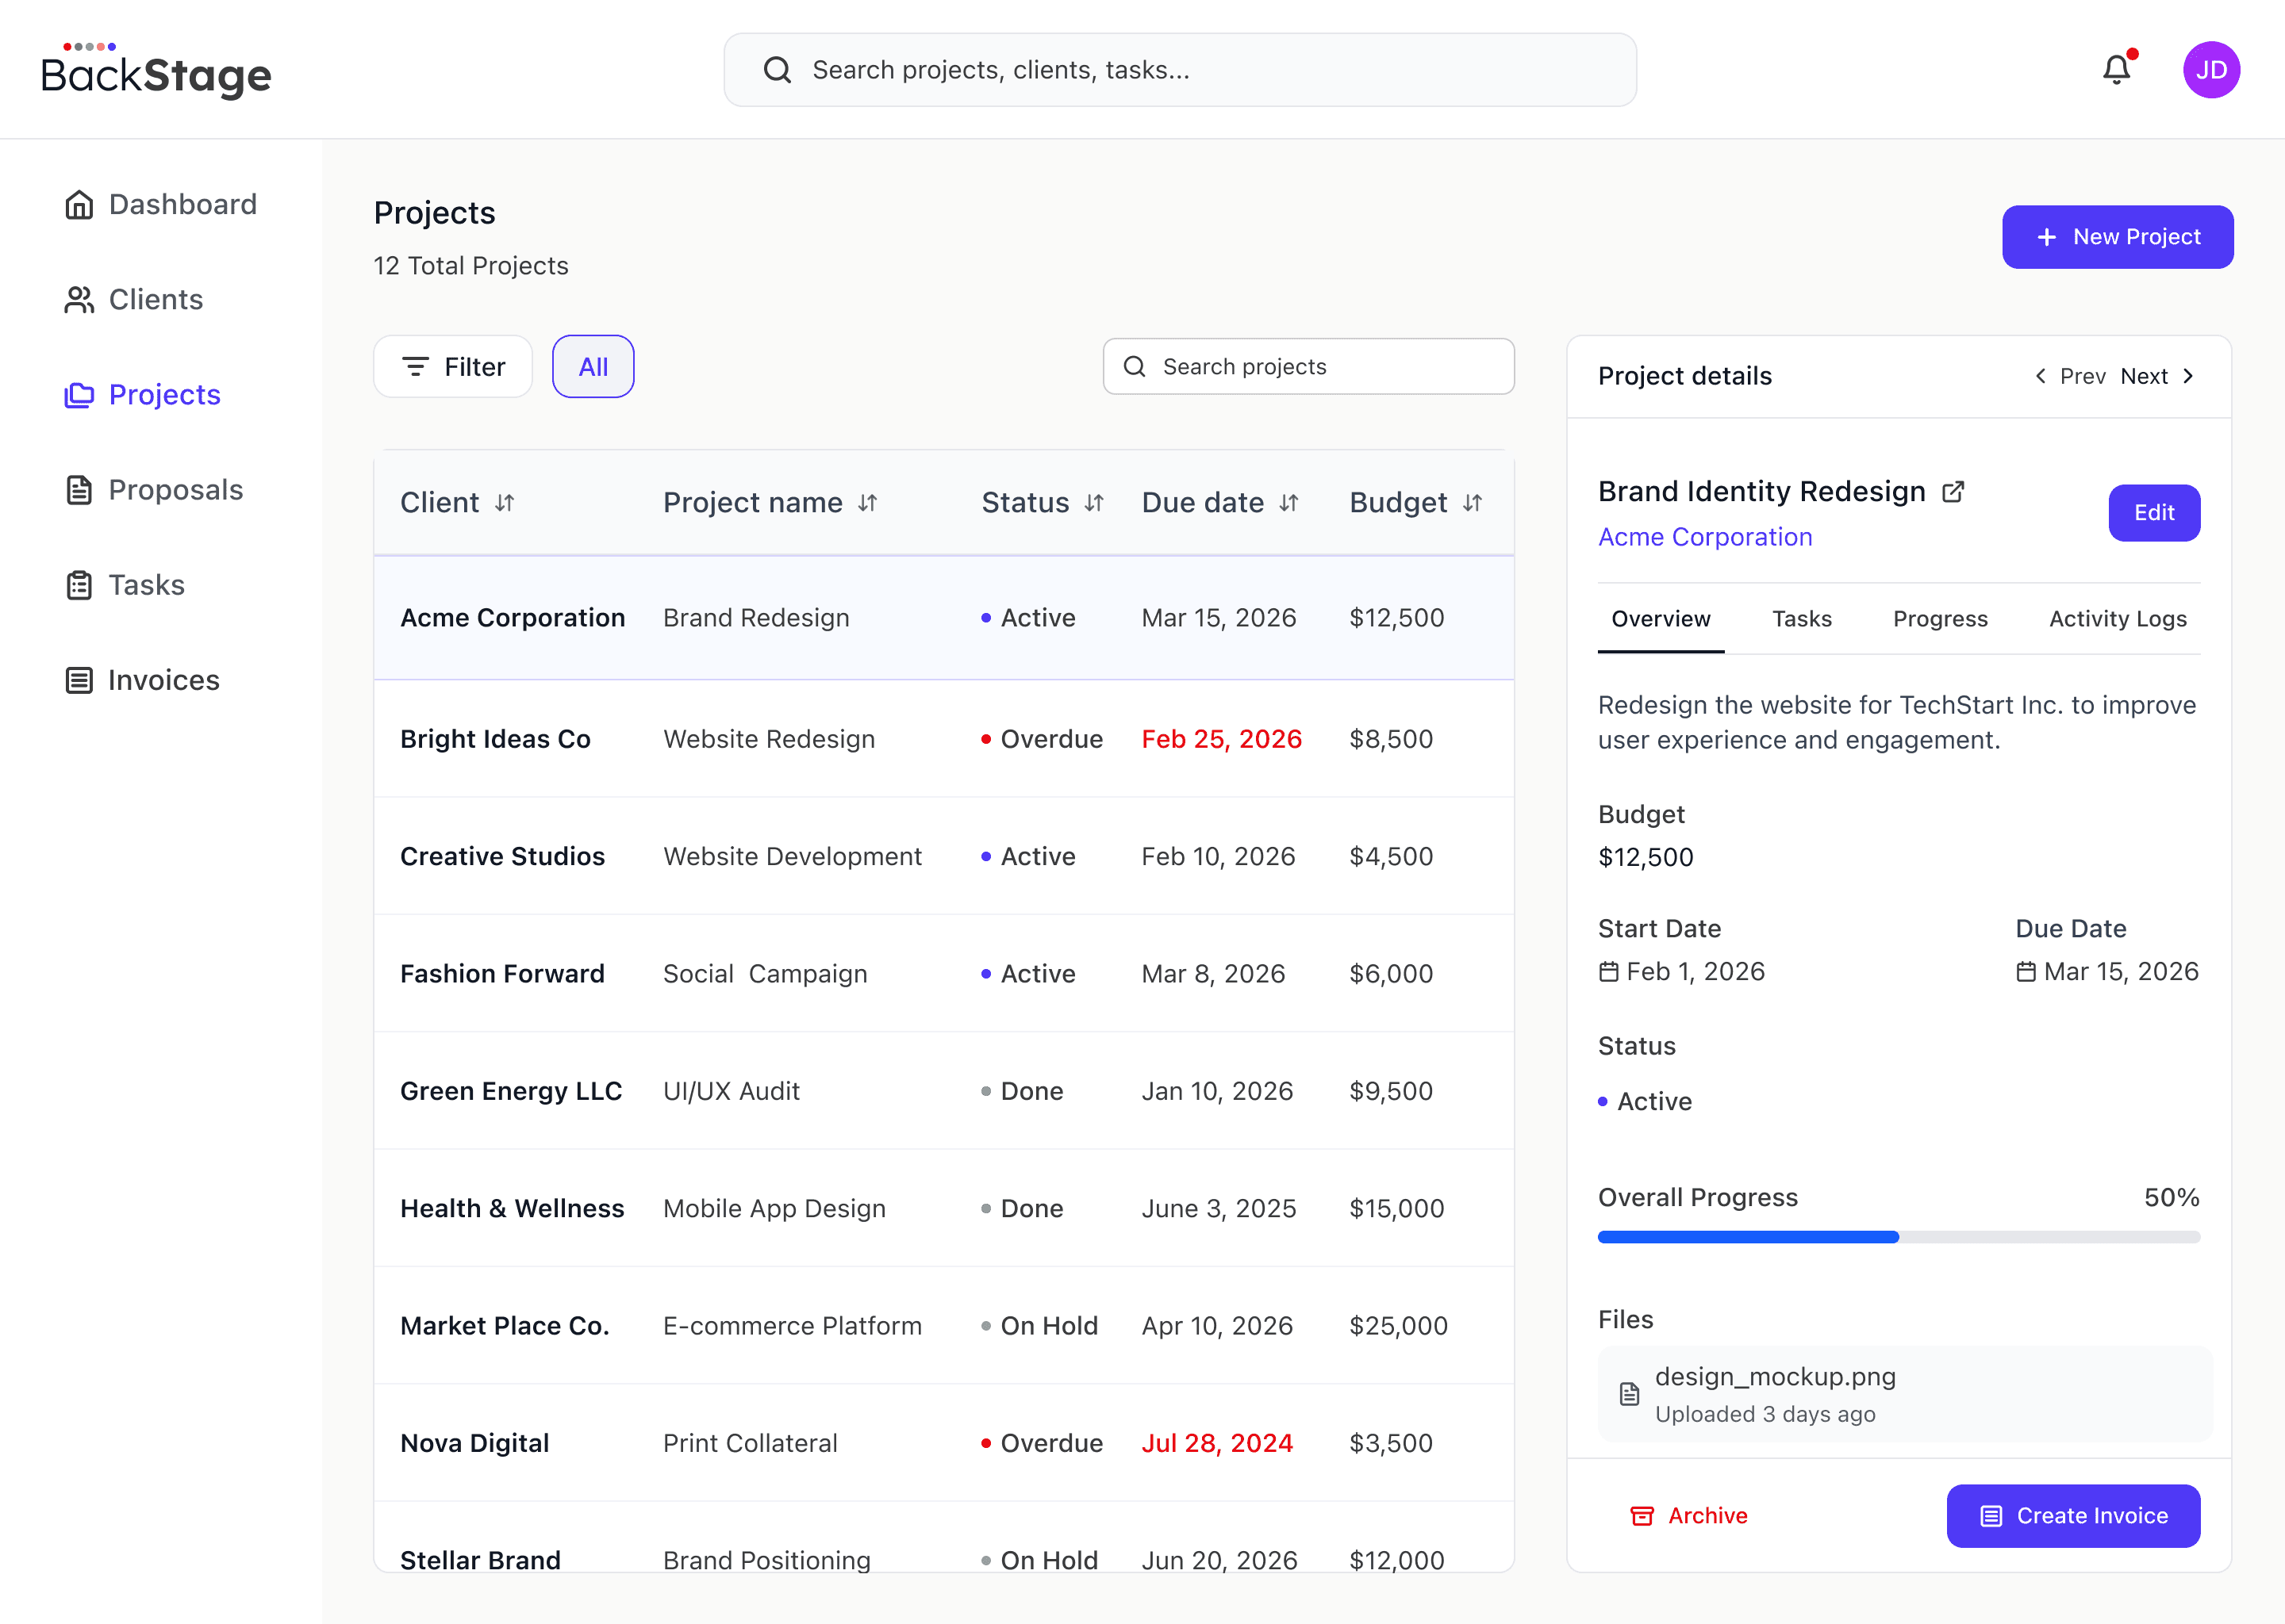Open external link icon beside Brand Identity Redesign
The width and height of the screenshot is (2285, 1624).
1953,491
